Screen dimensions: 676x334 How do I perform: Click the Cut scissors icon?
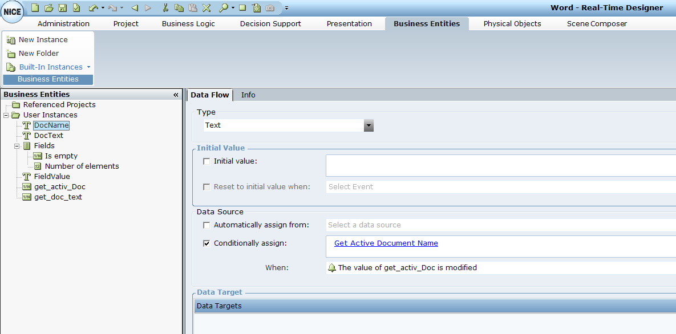click(x=165, y=7)
